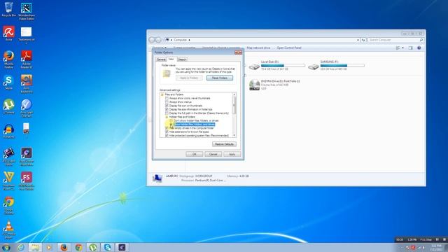
Task: Open Audacity desktop shortcut
Action: coord(9,131)
